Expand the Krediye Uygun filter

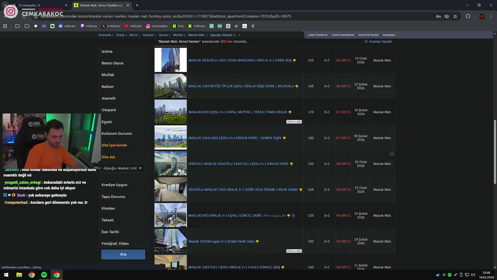114,185
